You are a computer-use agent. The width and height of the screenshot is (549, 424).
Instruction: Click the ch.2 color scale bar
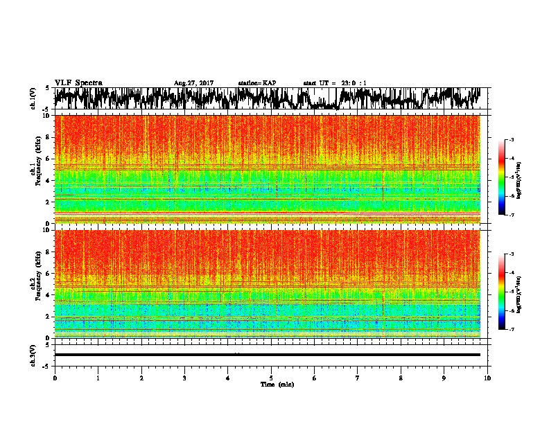[x=501, y=292]
